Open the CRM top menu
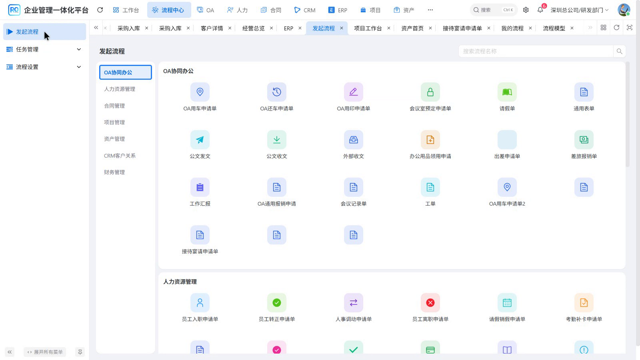640x360 pixels. click(305, 10)
